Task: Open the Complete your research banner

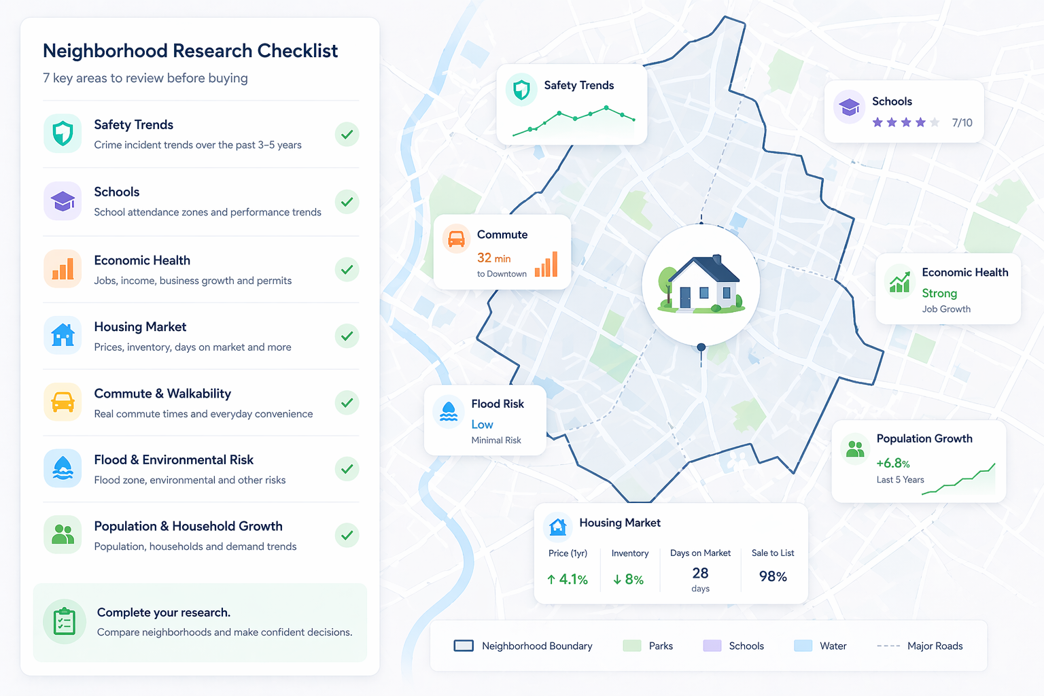Action: pyautogui.click(x=200, y=622)
